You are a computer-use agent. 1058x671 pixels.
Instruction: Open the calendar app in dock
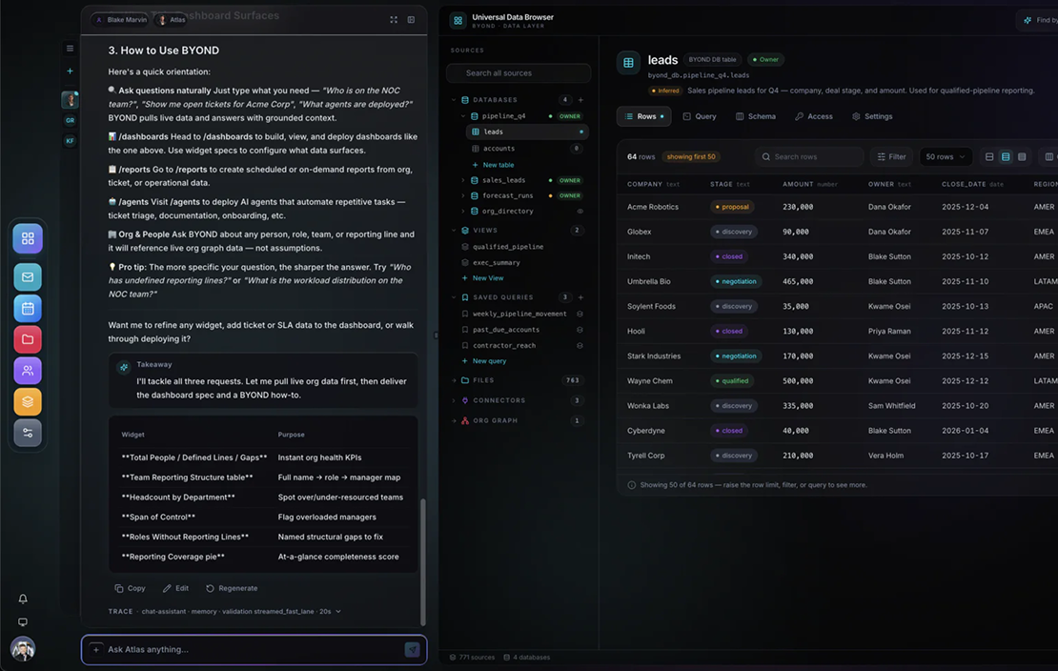(x=28, y=309)
